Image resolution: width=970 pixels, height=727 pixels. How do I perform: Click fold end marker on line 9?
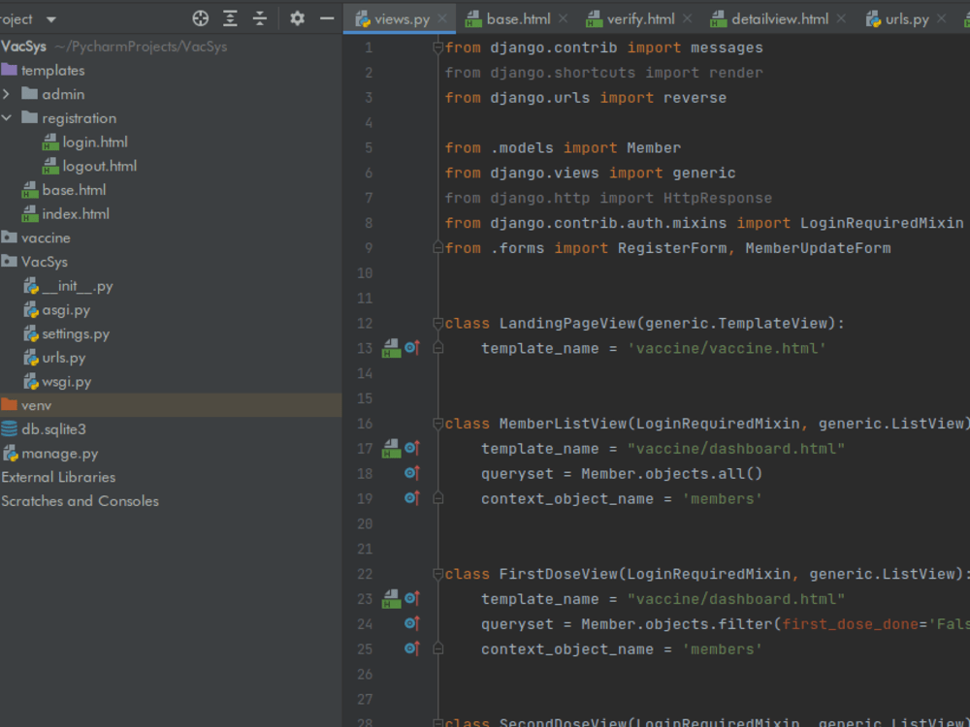[x=438, y=248]
